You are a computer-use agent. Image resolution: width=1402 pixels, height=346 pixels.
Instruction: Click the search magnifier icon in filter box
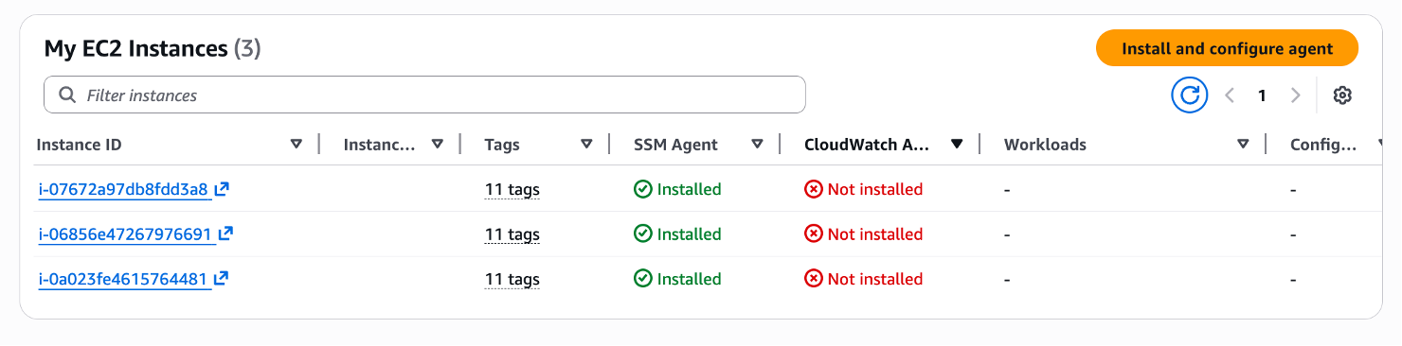click(x=67, y=95)
